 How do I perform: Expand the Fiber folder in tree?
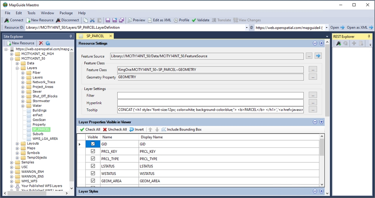coord(23,73)
